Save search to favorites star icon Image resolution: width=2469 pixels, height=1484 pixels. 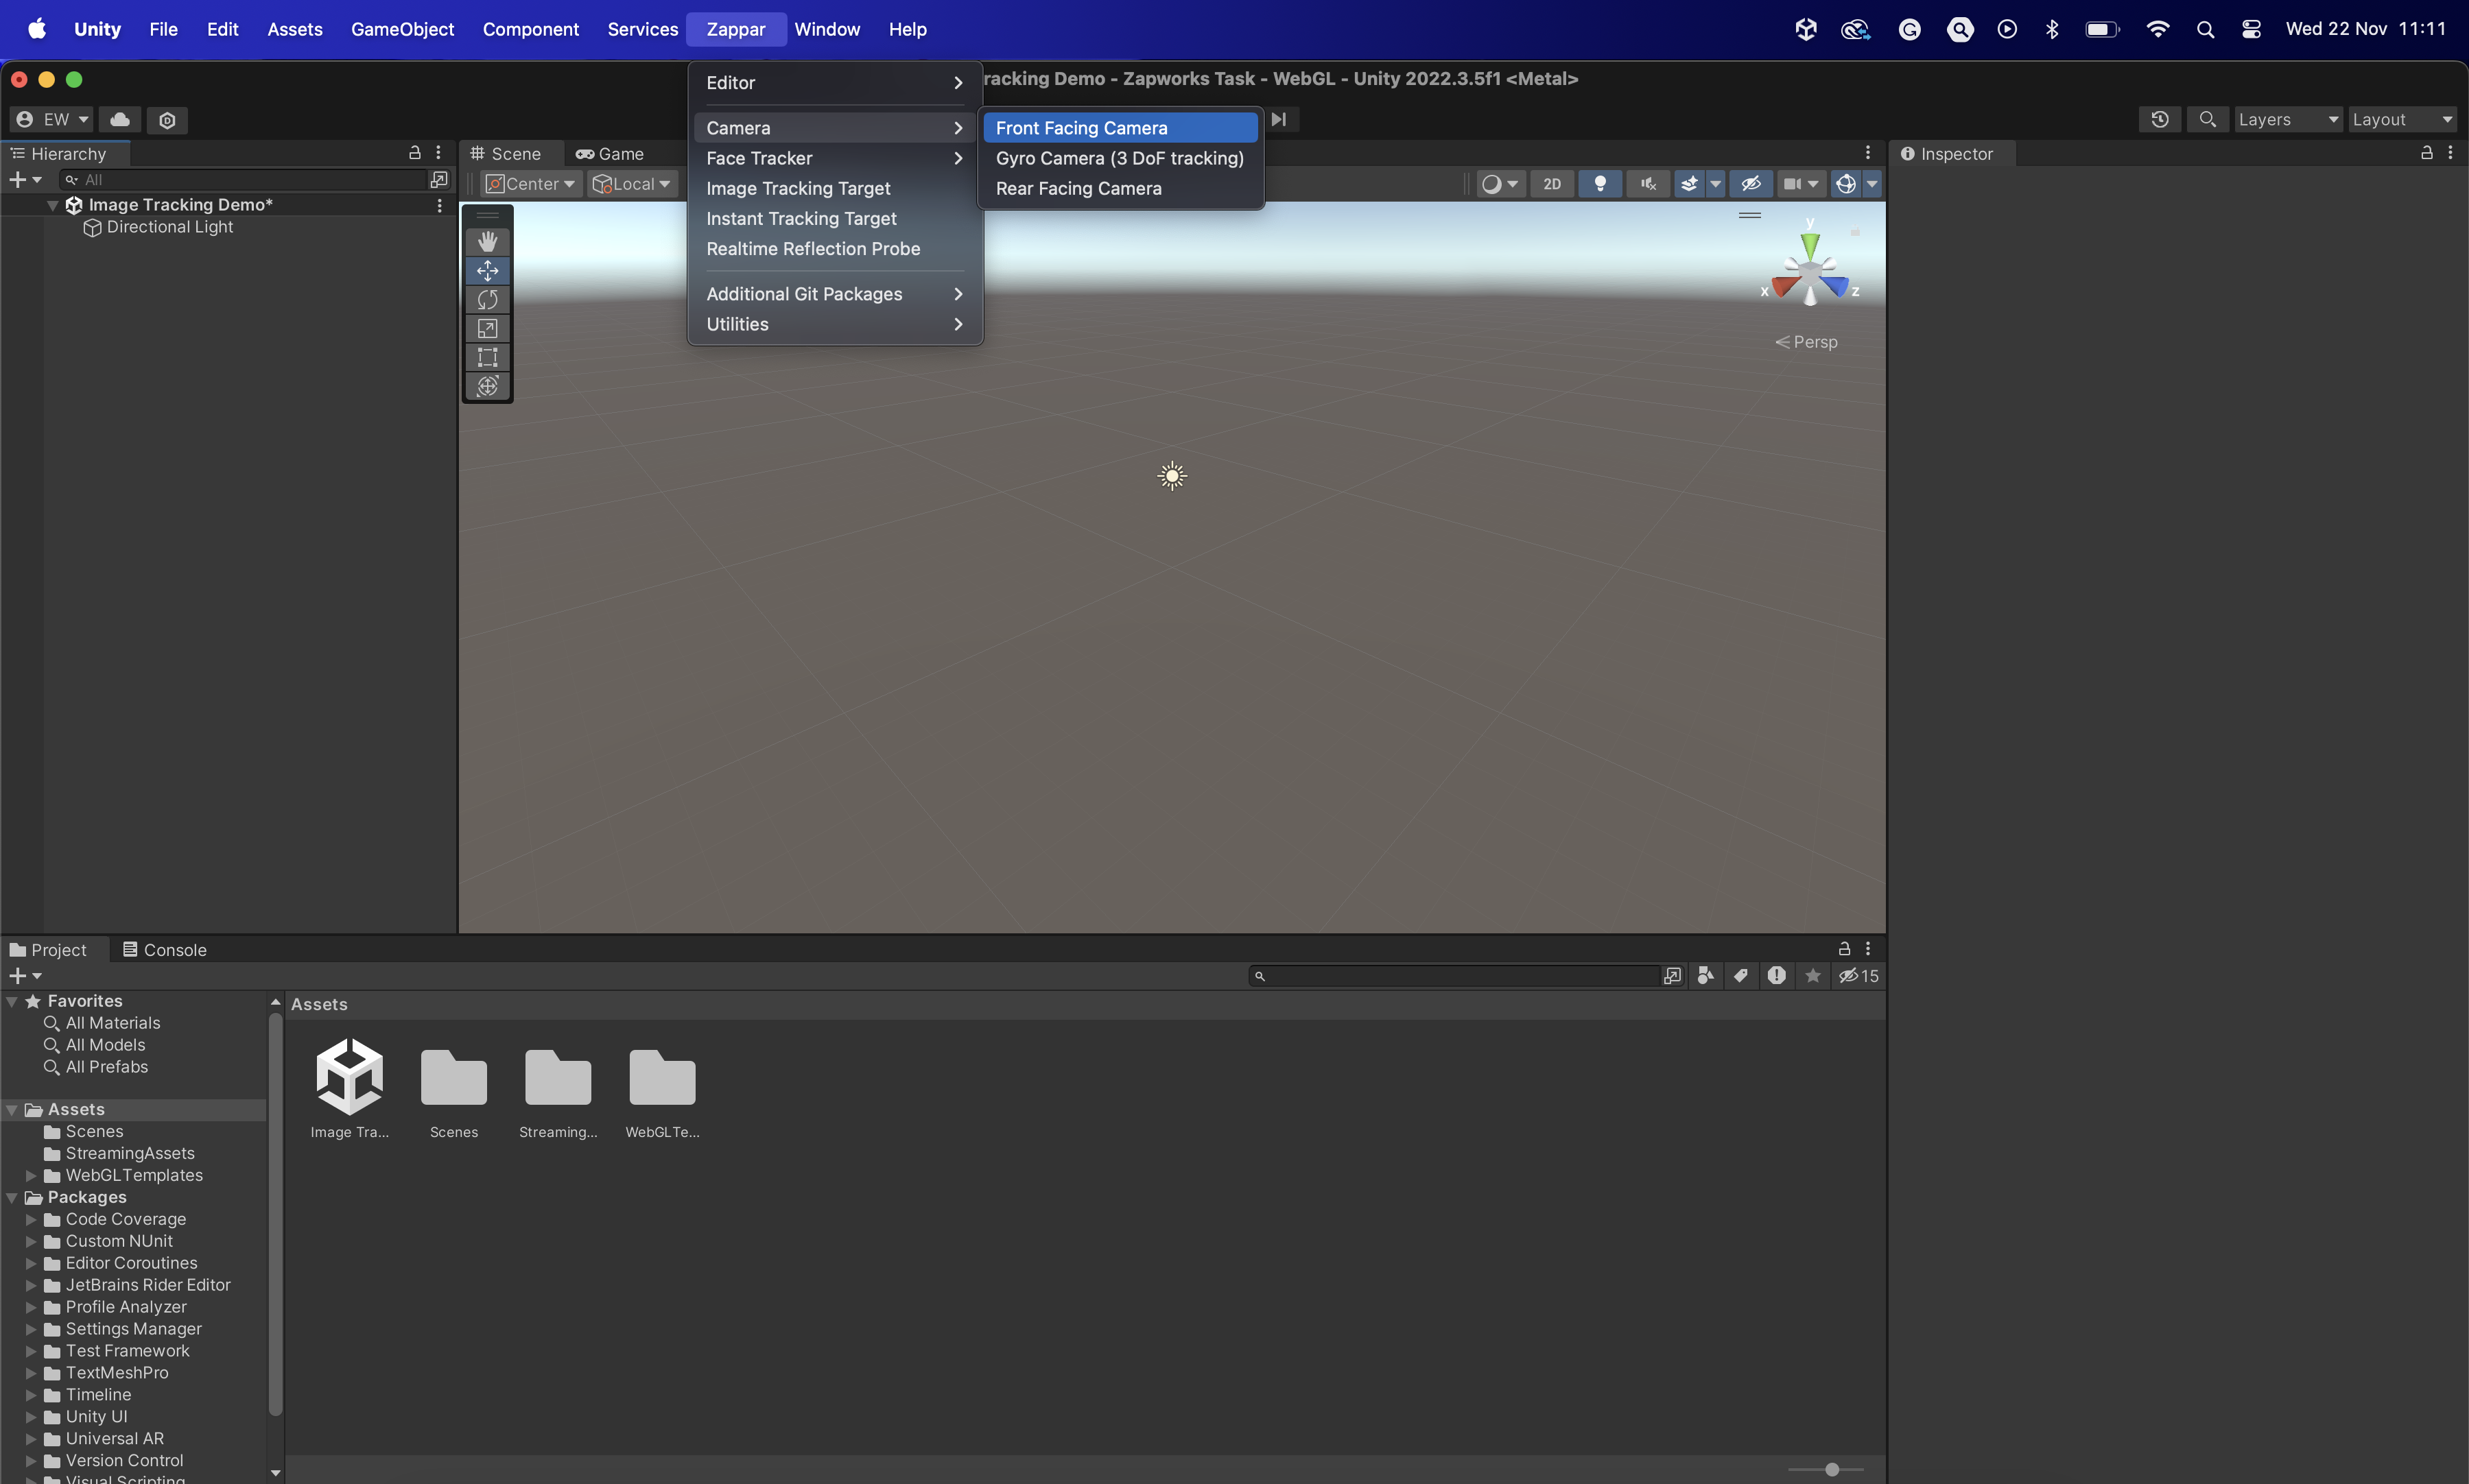(x=1812, y=975)
